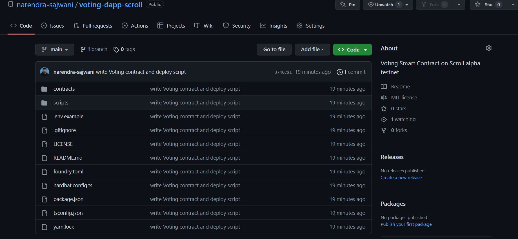Screen dimensions: 518x239
Task: Click file icon beside README.md
Action: (x=44, y=158)
